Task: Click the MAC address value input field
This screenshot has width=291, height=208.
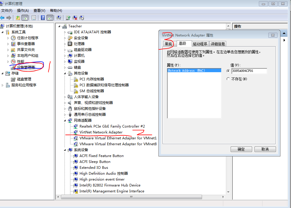Action: (249, 71)
